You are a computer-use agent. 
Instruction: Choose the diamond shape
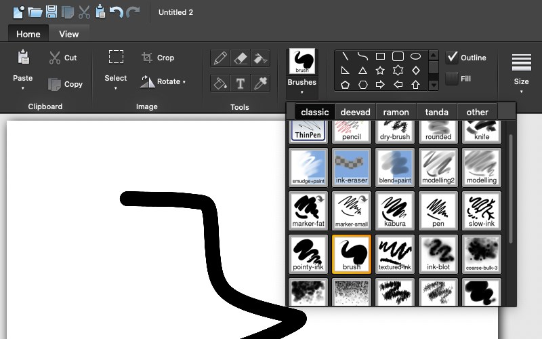[x=415, y=71]
